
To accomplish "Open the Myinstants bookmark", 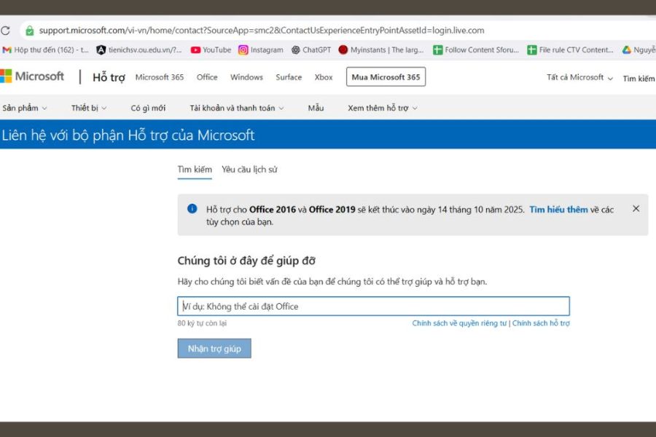I will (381, 50).
